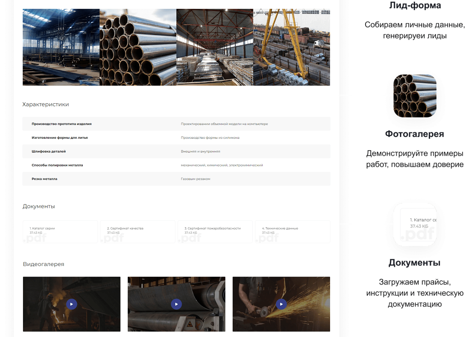Select the Изготовление формы для литья row
This screenshot has width=472, height=337.
click(176, 138)
